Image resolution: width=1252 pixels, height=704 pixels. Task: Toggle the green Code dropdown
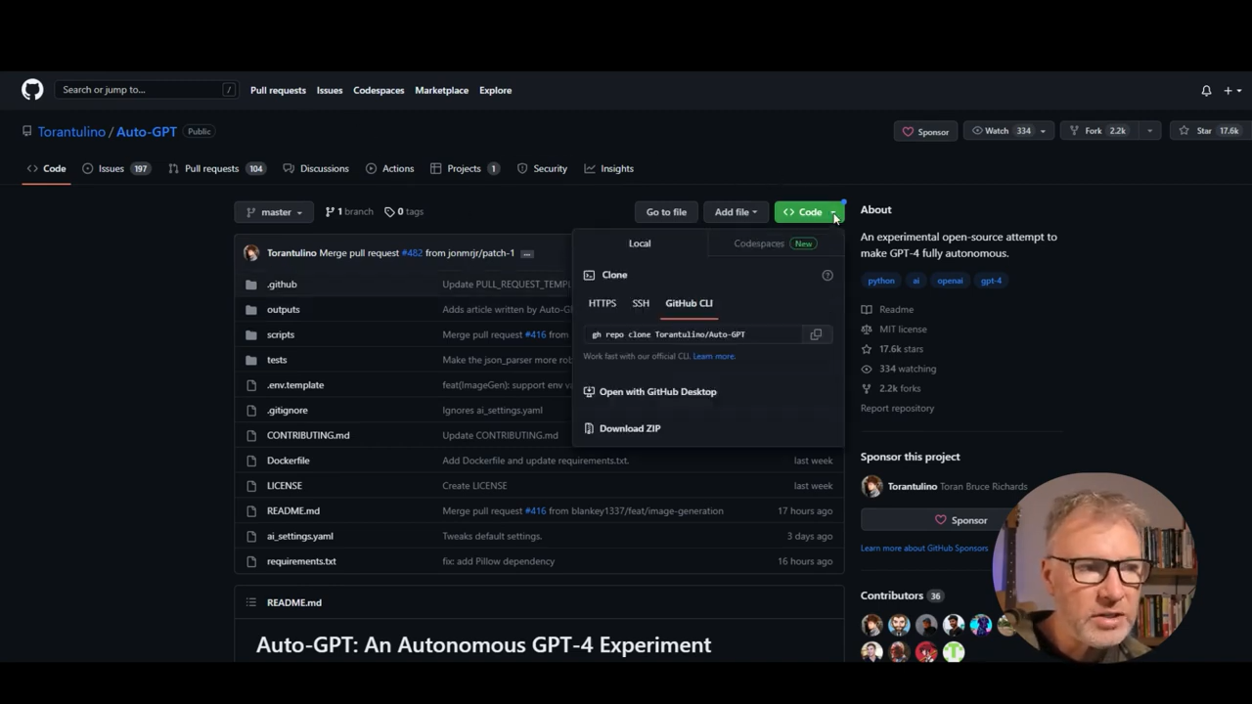tap(809, 212)
